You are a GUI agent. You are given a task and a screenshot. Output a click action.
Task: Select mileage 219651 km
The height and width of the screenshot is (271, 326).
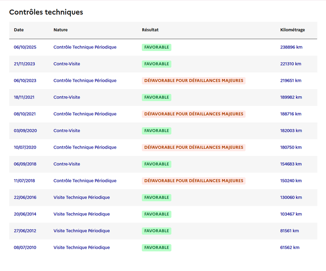[x=291, y=80]
